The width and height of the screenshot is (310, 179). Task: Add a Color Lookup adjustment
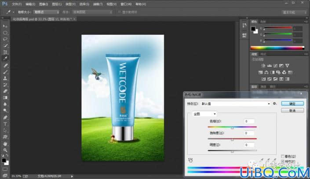pos(290,72)
